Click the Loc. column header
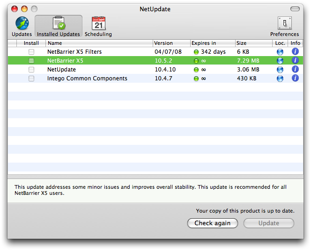This screenshot has height=250, width=311. tap(280, 43)
